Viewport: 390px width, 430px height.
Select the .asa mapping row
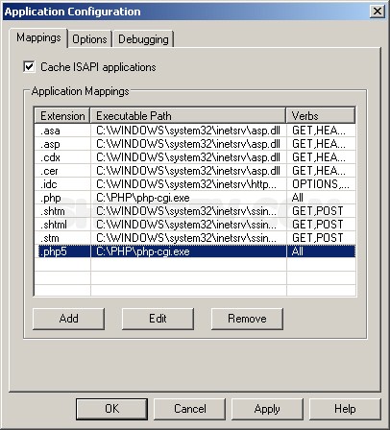pyautogui.click(x=195, y=131)
